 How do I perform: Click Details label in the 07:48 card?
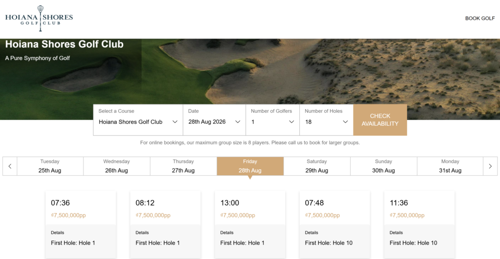pos(312,233)
